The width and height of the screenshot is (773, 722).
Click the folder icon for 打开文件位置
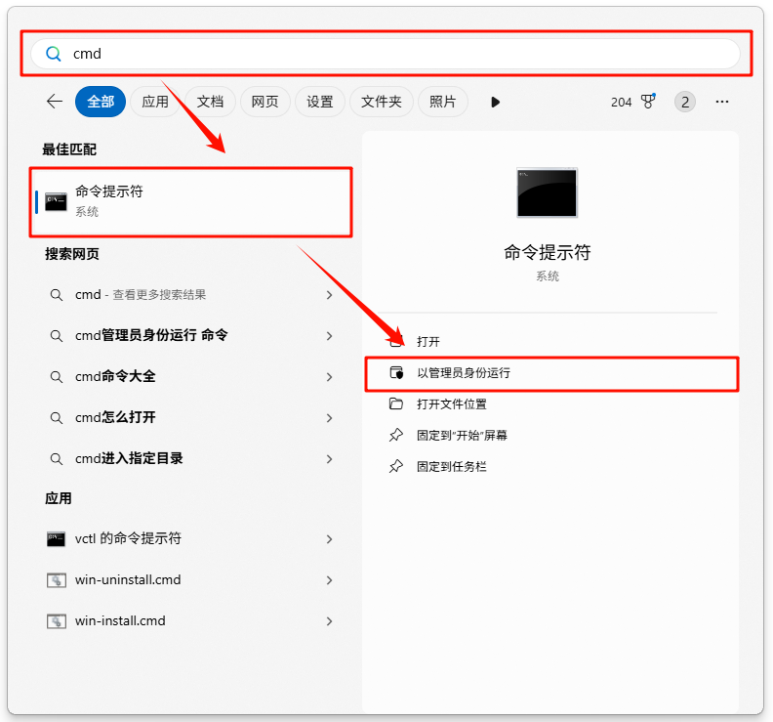click(395, 404)
